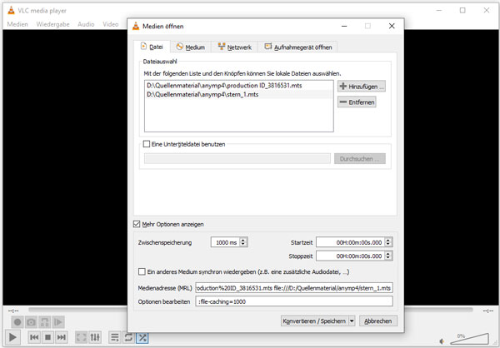Click the Stoppzeit time field
The width and height of the screenshot is (500, 348).
(351, 256)
